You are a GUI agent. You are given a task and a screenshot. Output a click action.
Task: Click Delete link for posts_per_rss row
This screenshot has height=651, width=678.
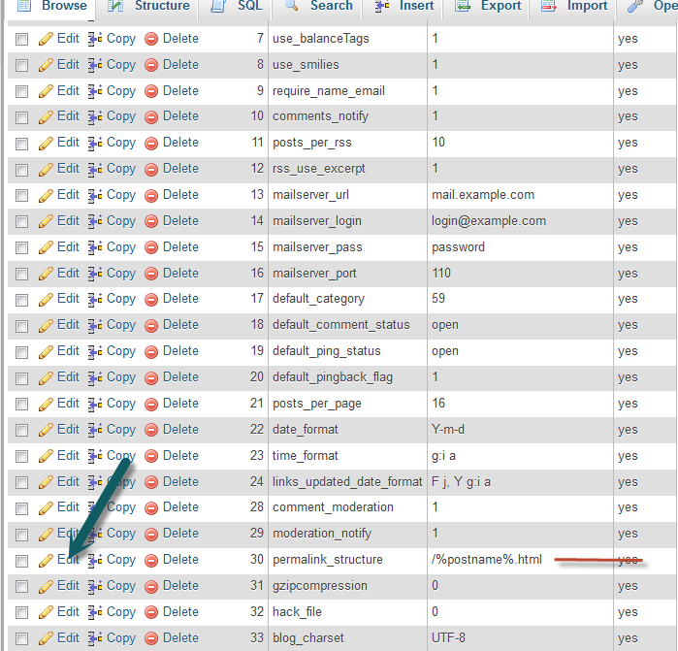(x=180, y=143)
